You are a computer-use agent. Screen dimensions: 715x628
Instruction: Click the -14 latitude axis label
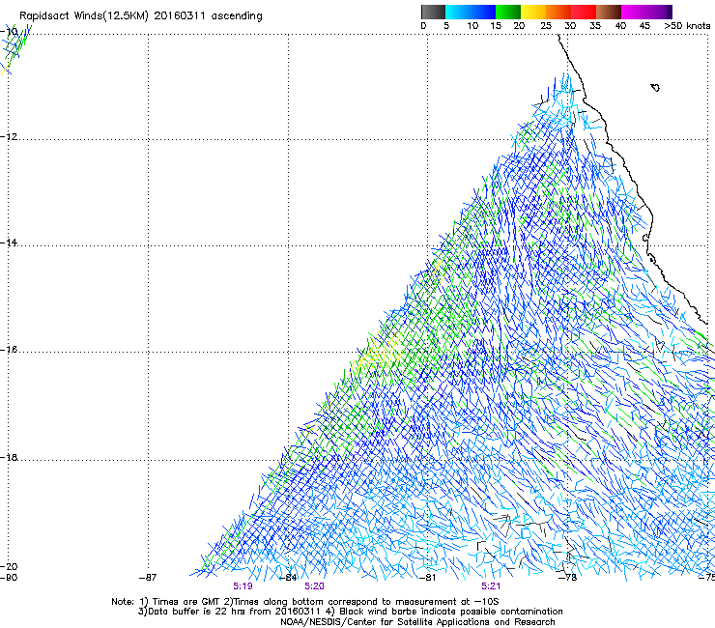point(9,243)
